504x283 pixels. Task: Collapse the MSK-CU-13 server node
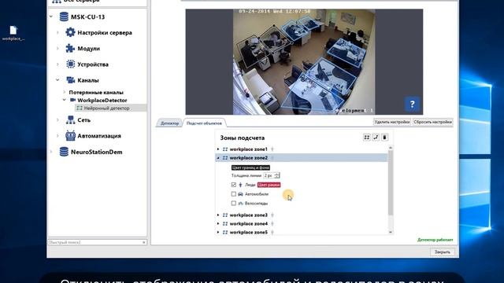click(x=51, y=17)
